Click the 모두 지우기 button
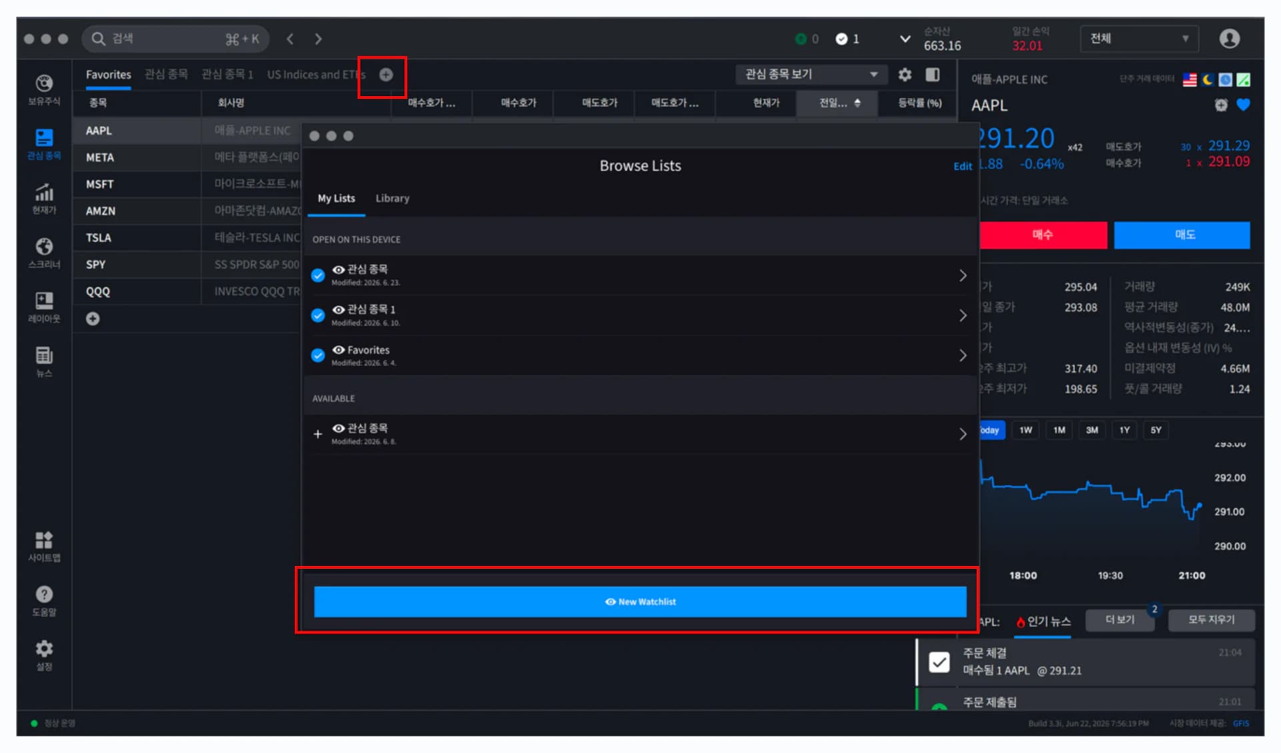The image size is (1281, 753). pyautogui.click(x=1211, y=620)
